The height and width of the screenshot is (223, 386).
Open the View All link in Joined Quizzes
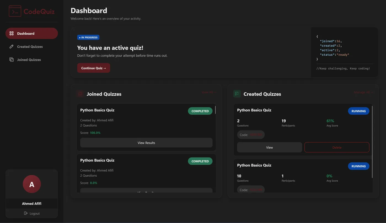click(209, 92)
